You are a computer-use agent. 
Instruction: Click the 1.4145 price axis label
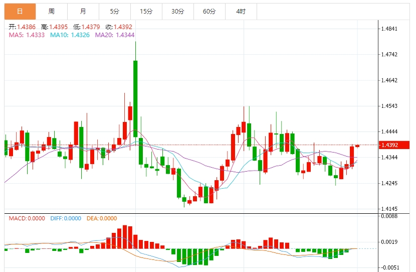pyautogui.click(x=389, y=209)
